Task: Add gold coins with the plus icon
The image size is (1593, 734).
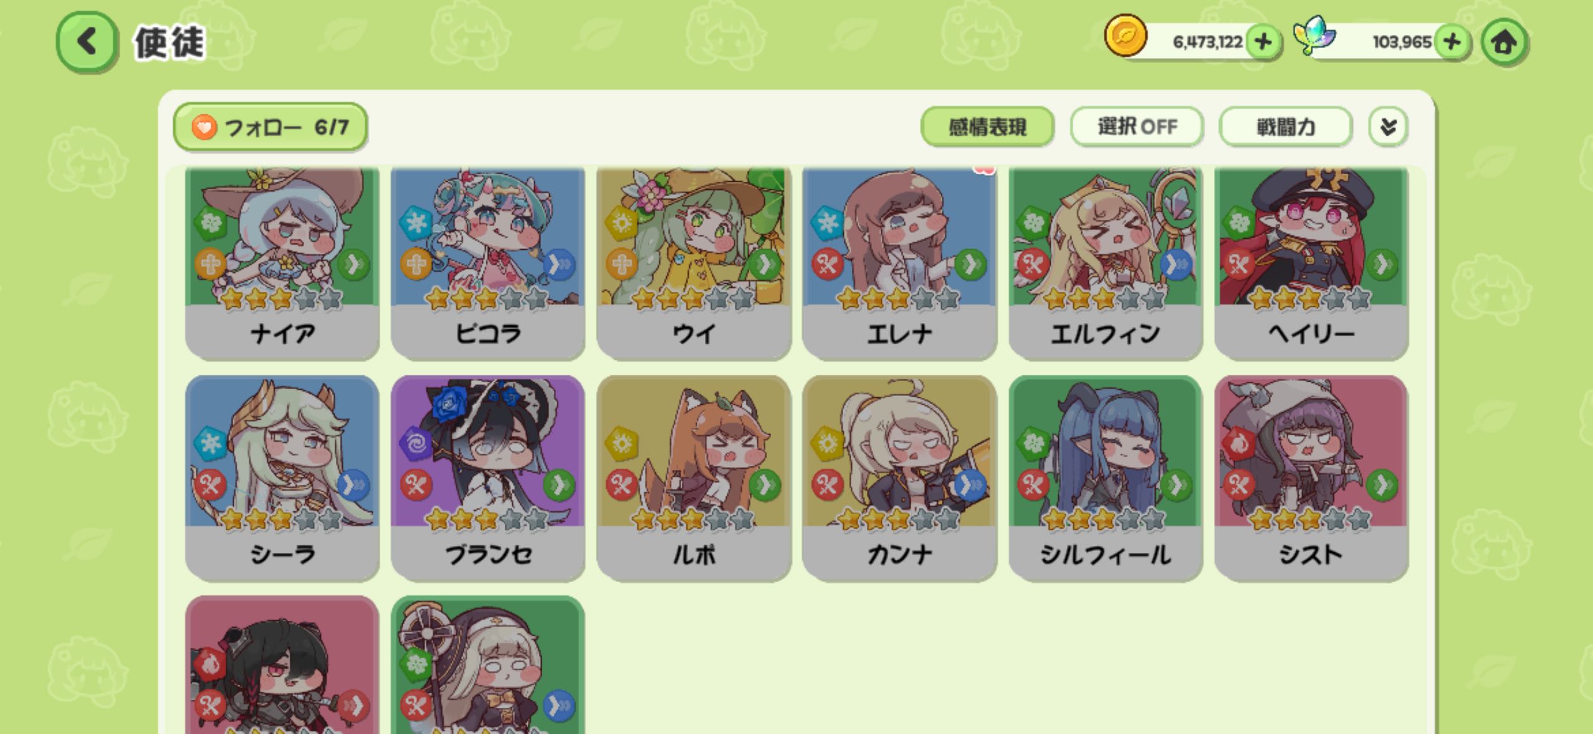Action: tap(1263, 42)
